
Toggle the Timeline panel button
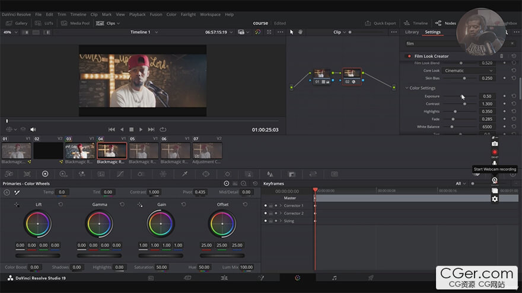[x=415, y=23]
